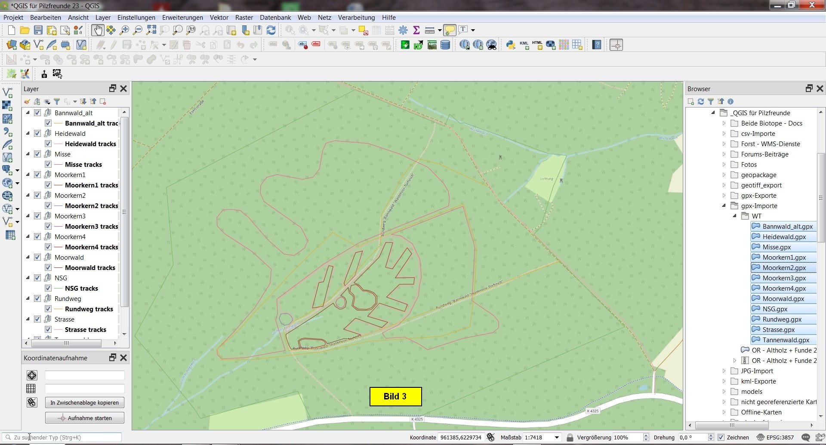Toggle the Zeichnen render checkbox
Screen dimensions: 826x445
point(721,437)
